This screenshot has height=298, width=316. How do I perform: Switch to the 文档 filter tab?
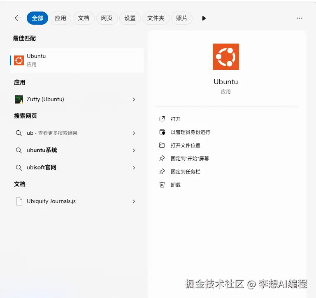pos(84,18)
